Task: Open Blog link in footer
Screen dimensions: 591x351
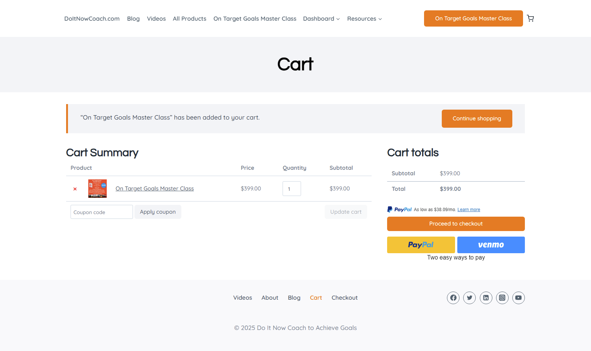Action: point(294,298)
